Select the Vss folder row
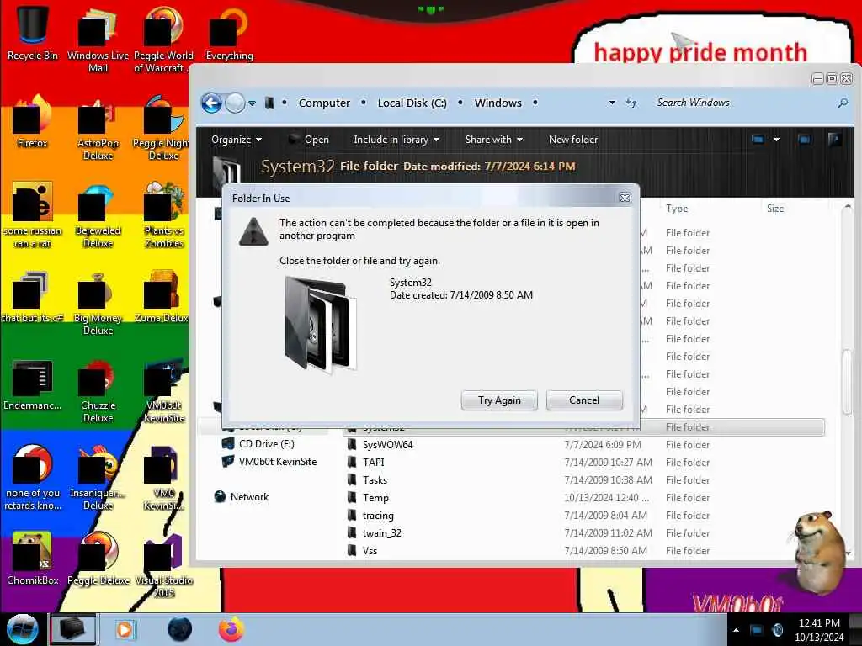This screenshot has width=862, height=646. 584,550
